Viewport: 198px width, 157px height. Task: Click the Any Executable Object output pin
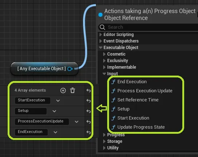(70, 69)
